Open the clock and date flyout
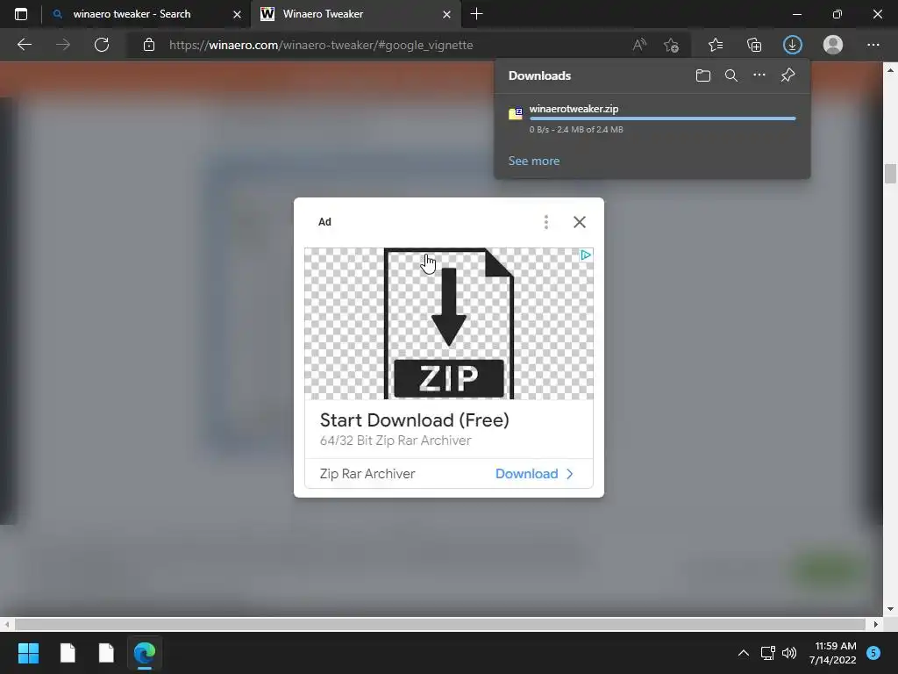This screenshot has height=674, width=898. [x=833, y=653]
